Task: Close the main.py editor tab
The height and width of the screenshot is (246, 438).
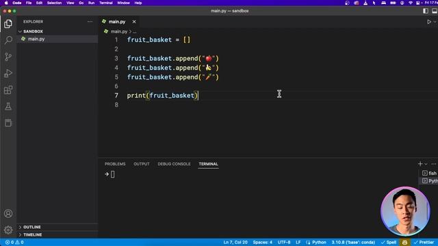Action: pyautogui.click(x=134, y=21)
